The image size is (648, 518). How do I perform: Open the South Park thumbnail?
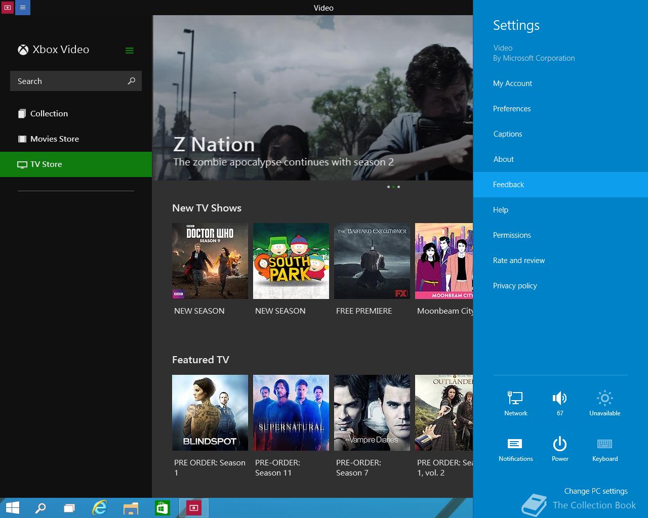point(291,261)
